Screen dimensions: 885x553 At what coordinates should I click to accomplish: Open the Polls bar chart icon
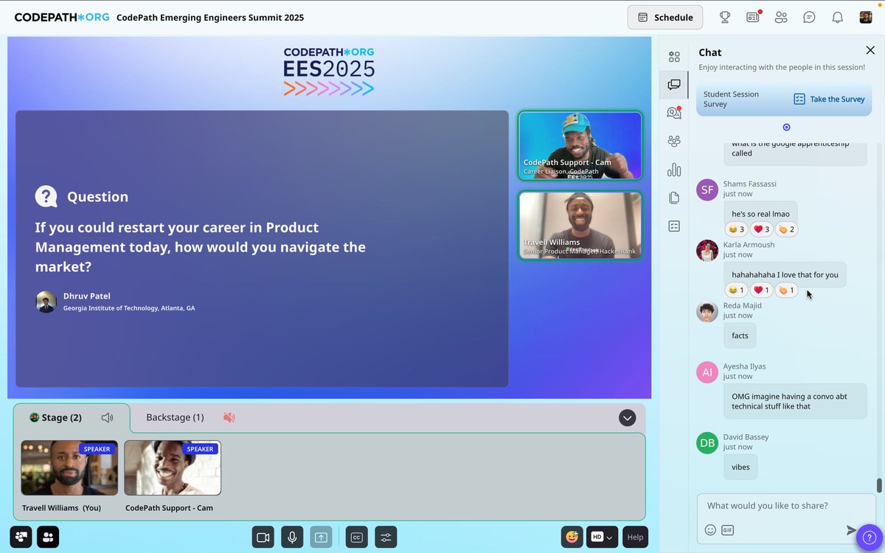tap(674, 170)
